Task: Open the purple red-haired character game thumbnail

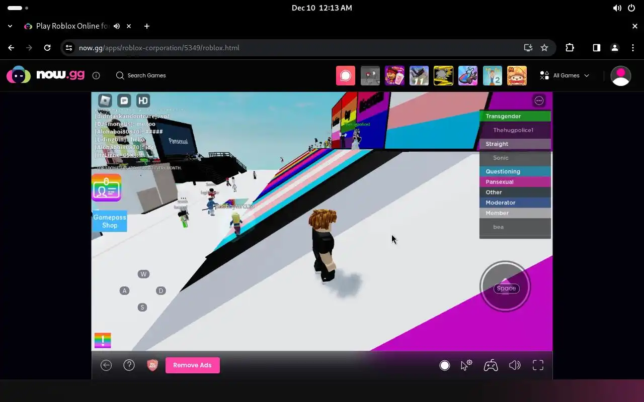Action: [395, 75]
